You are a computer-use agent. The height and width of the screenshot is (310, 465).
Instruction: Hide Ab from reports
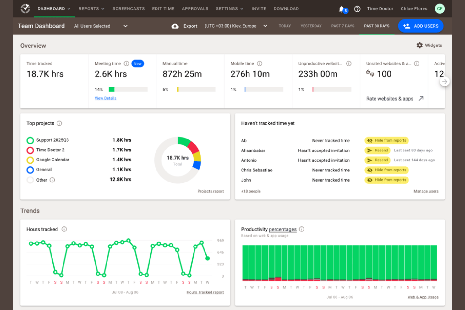pyautogui.click(x=386, y=140)
